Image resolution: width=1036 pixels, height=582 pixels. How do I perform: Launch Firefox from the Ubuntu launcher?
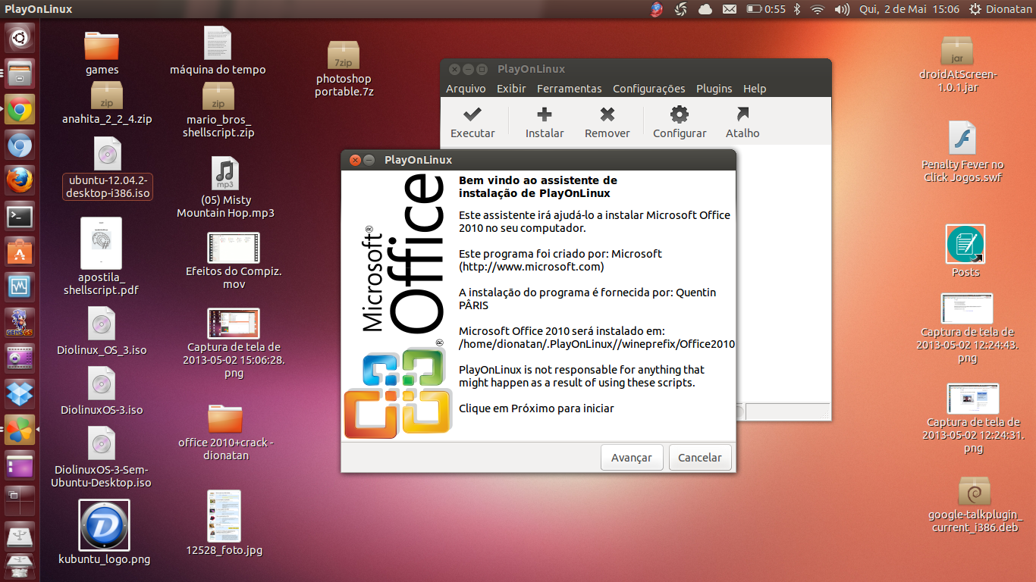(x=20, y=180)
